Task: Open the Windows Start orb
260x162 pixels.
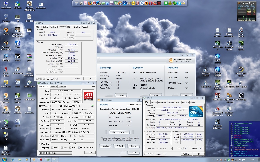Action: coord(4,160)
